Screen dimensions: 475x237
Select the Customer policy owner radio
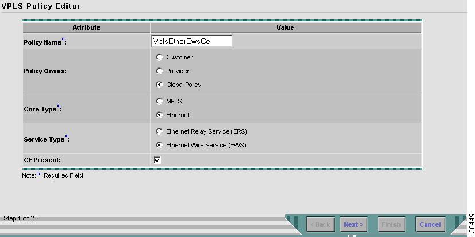click(159, 57)
